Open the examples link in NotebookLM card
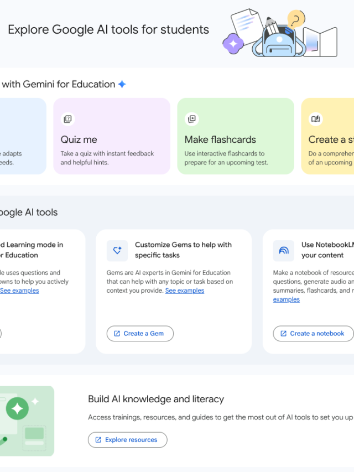 click(x=286, y=299)
